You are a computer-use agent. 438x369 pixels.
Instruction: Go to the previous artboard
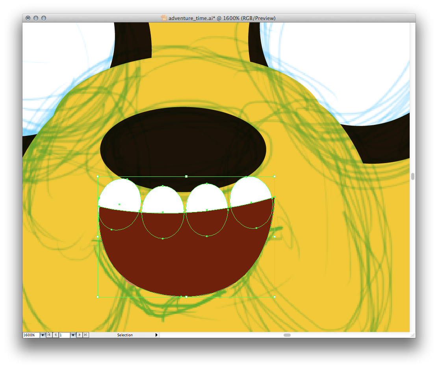[x=55, y=335]
